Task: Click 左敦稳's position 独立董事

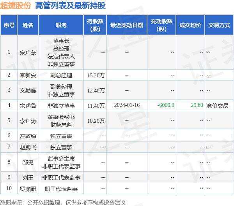Action: point(61,136)
